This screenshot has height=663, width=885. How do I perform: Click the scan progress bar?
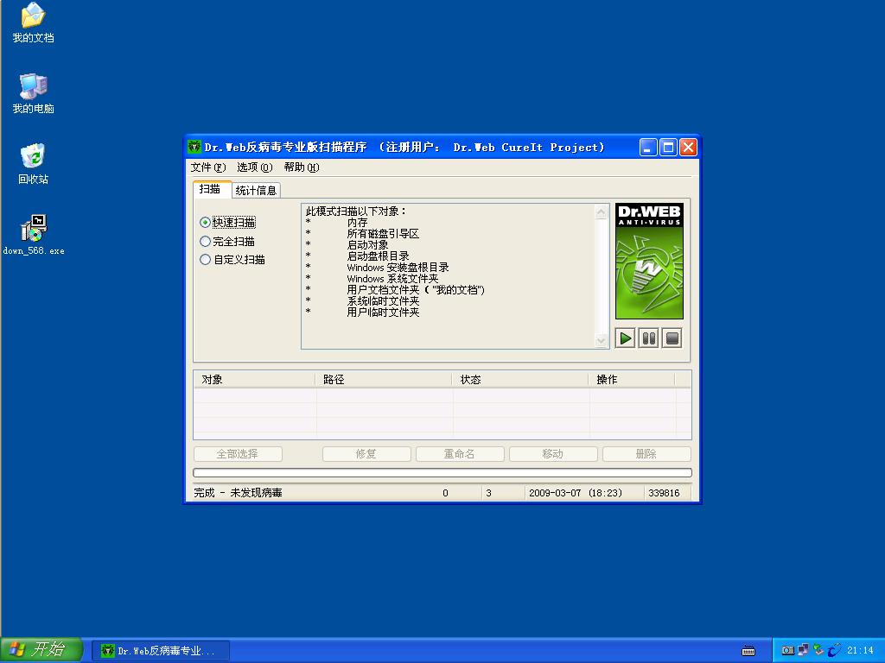(x=442, y=472)
